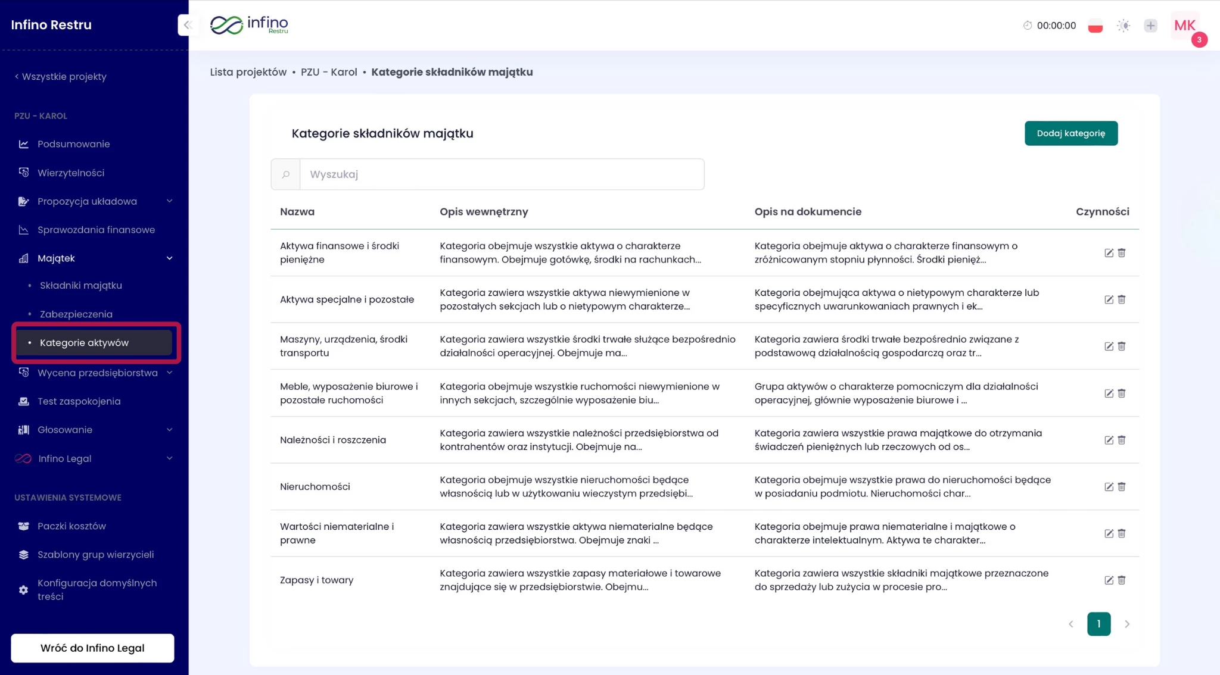
Task: Edit the Nieruchomości category row
Action: point(1109,487)
